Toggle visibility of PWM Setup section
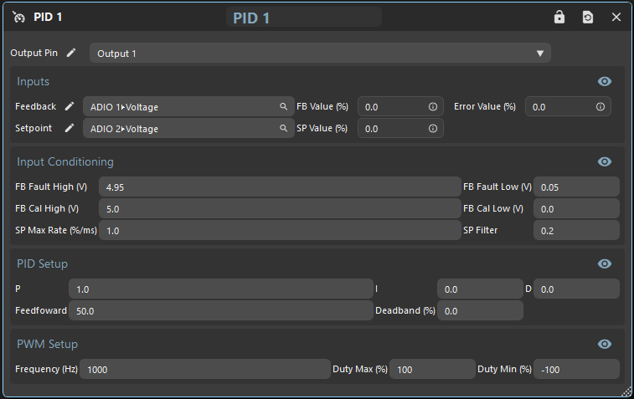 [x=605, y=344]
